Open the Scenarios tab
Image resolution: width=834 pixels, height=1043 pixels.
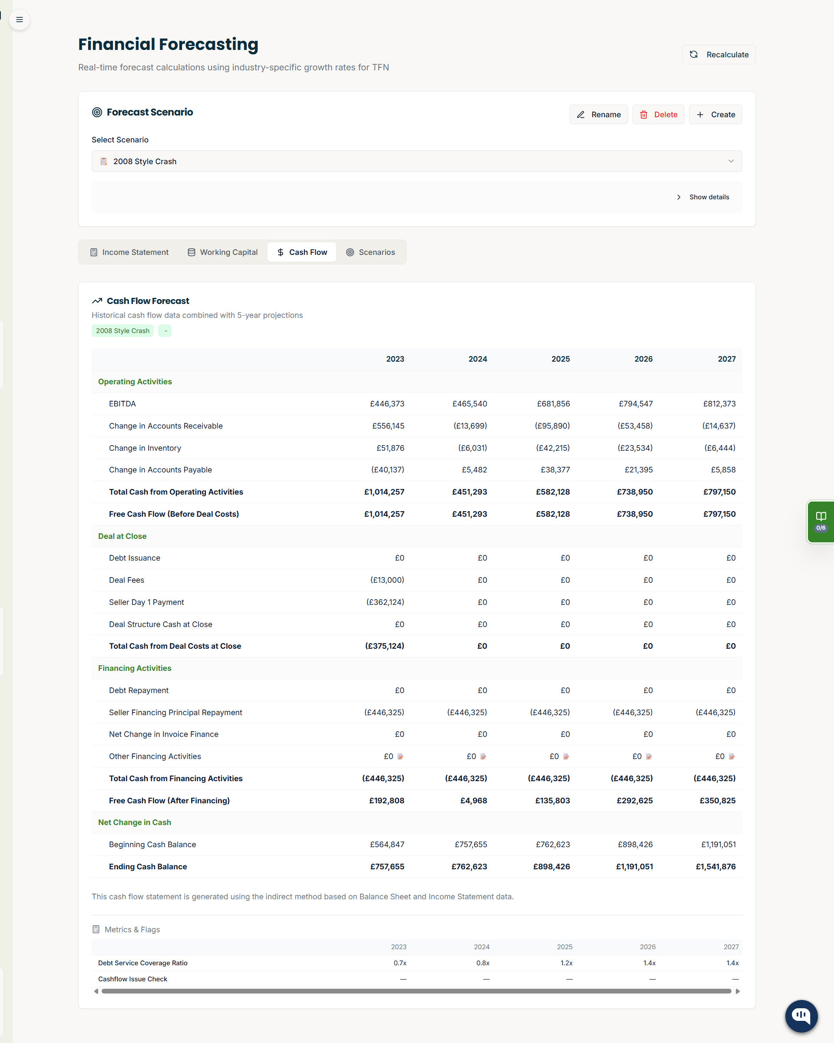coord(370,253)
